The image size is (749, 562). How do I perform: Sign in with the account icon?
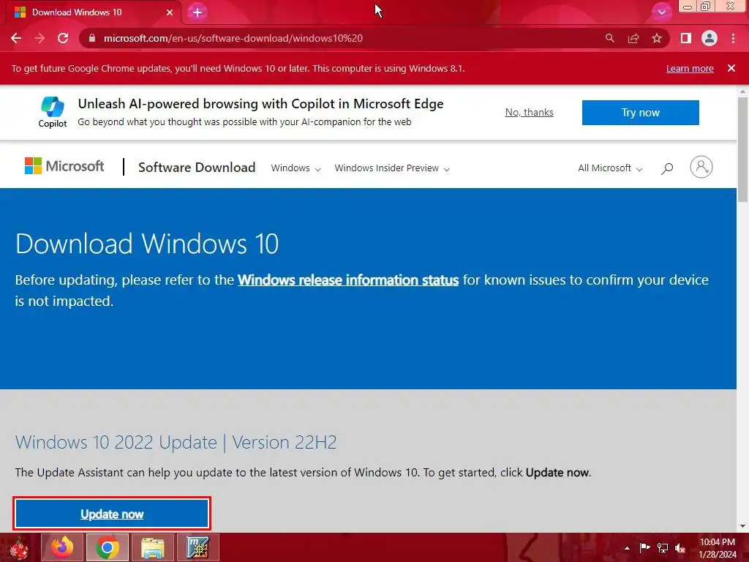(x=701, y=167)
